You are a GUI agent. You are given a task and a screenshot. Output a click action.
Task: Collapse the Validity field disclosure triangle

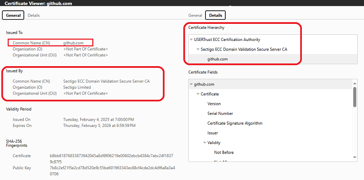205,143
